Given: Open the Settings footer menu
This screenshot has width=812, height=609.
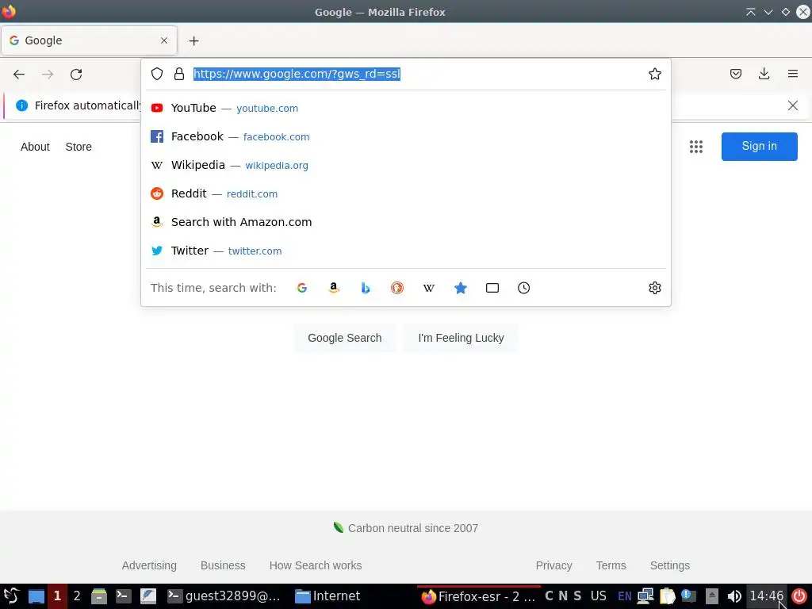Looking at the screenshot, I should click(669, 565).
